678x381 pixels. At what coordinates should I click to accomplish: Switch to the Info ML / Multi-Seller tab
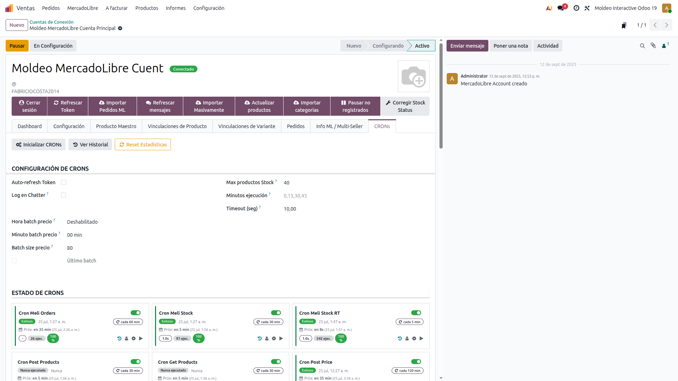pos(339,126)
